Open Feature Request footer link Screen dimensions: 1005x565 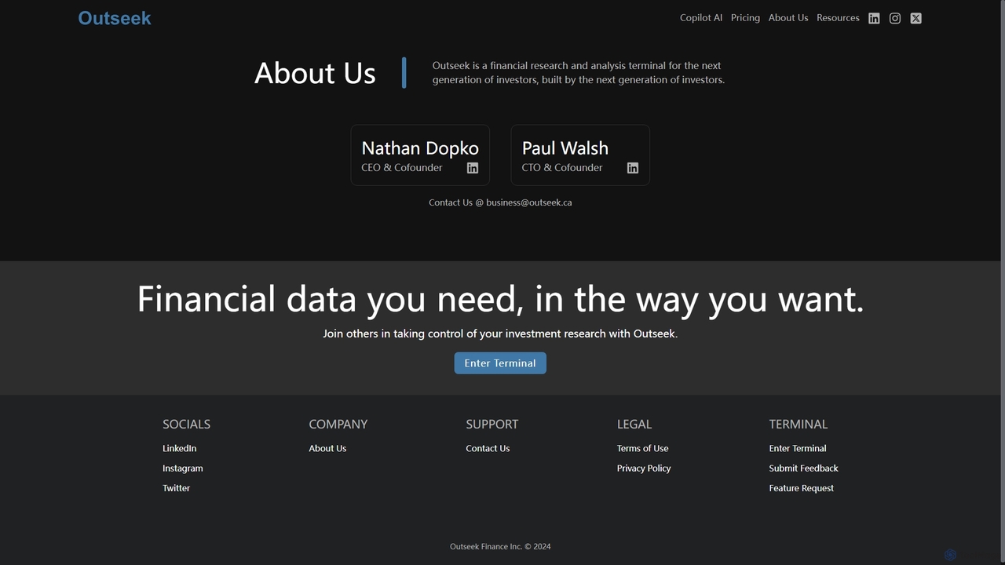click(x=802, y=488)
